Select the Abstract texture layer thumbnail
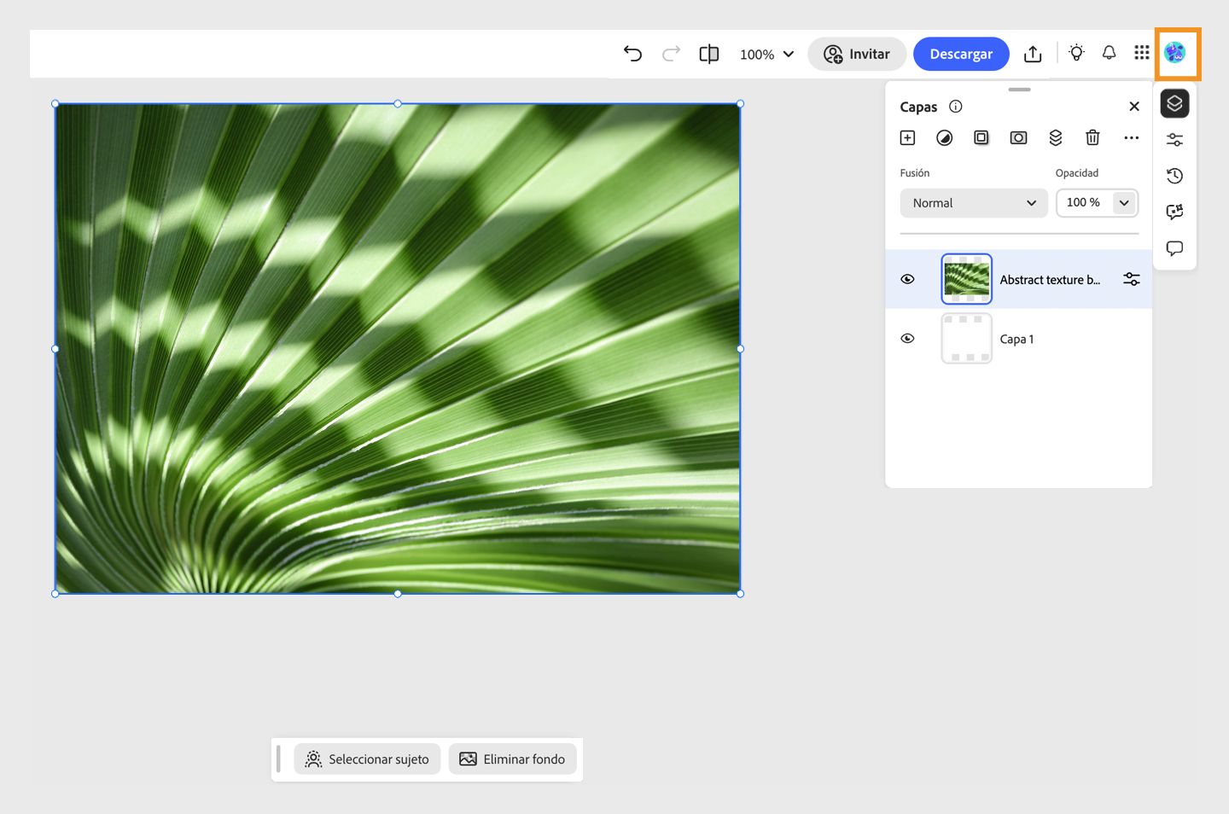 (x=966, y=278)
